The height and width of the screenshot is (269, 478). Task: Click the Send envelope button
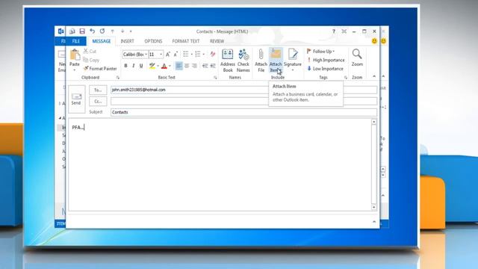click(x=76, y=99)
